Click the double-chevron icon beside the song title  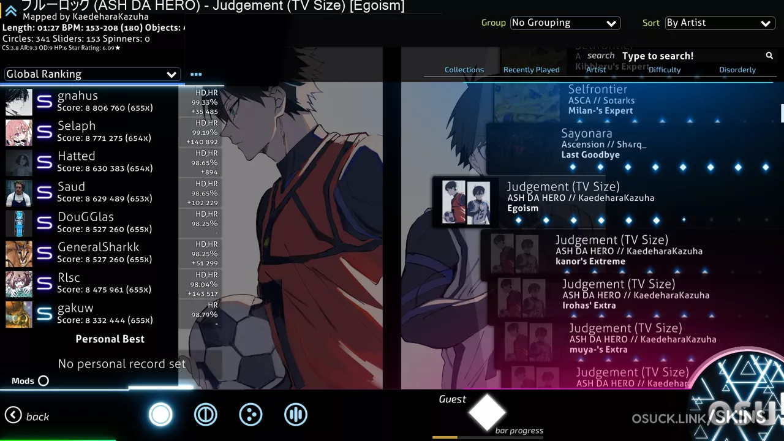point(10,10)
